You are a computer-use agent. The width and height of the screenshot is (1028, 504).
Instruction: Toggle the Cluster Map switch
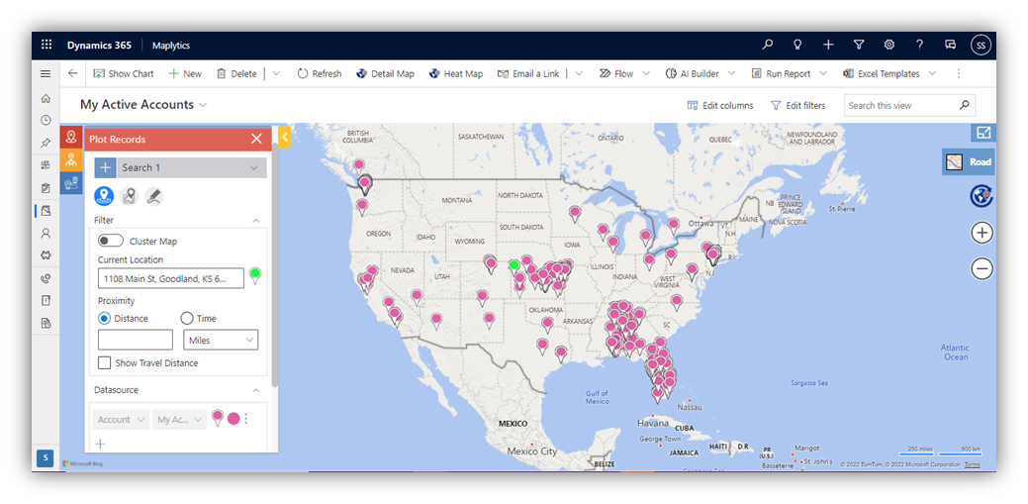(111, 241)
